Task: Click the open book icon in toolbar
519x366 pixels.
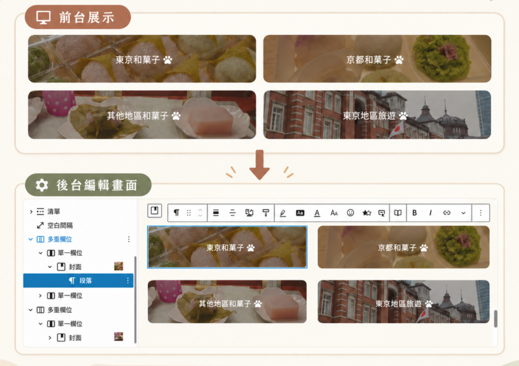Action: (x=398, y=213)
